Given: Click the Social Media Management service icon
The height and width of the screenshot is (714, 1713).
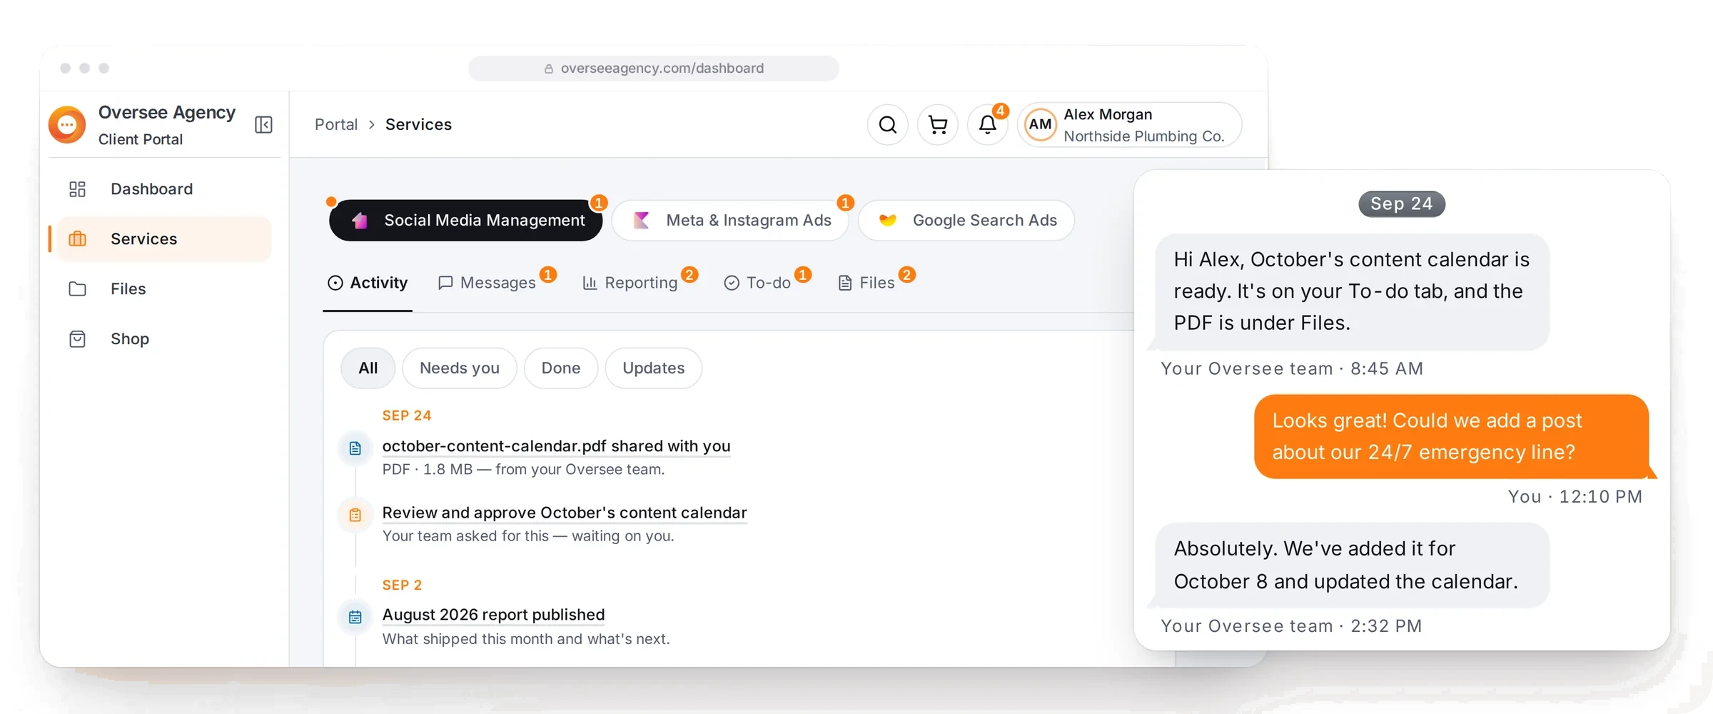Looking at the screenshot, I should pyautogui.click(x=360, y=221).
